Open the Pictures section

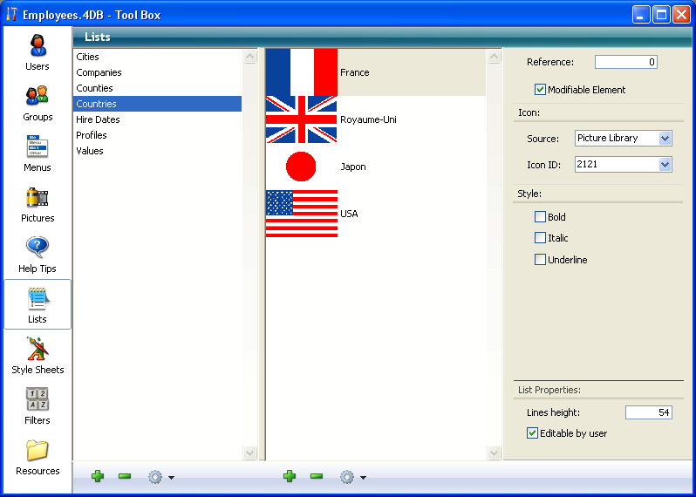point(38,204)
